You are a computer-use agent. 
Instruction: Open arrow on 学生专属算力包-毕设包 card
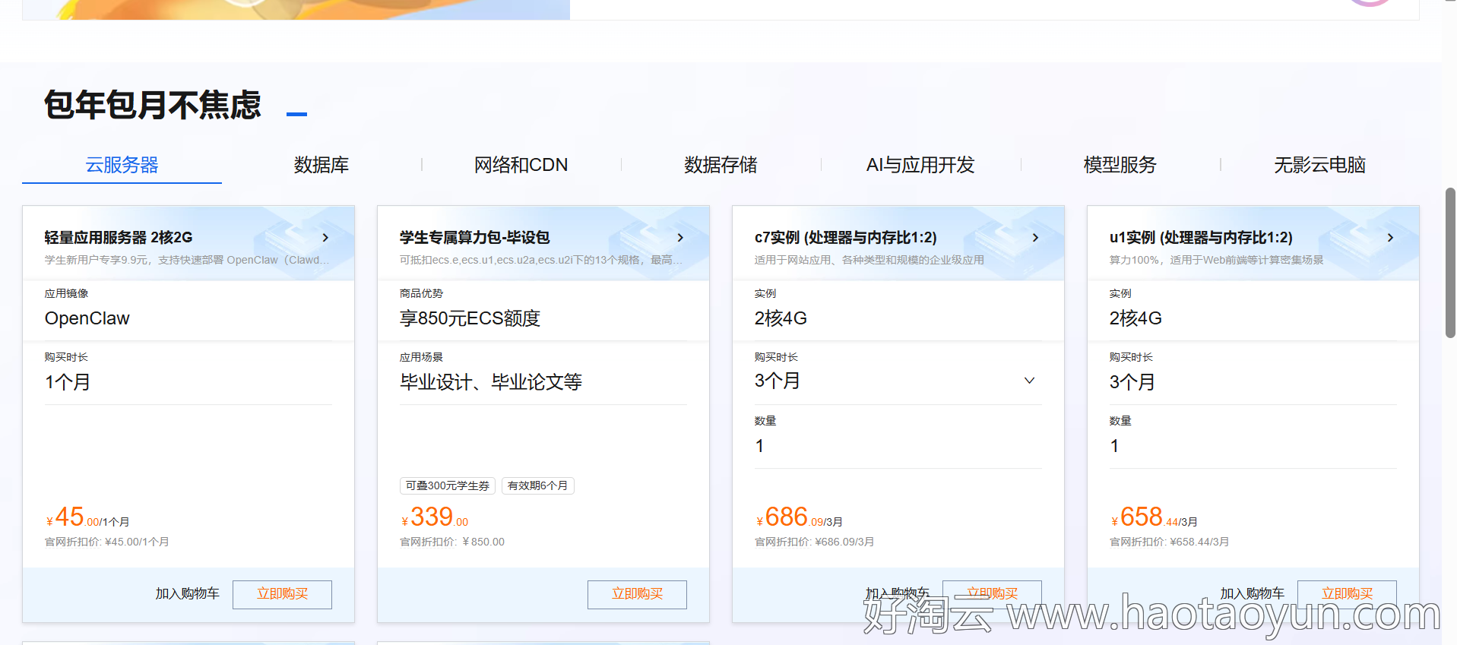pos(680,238)
